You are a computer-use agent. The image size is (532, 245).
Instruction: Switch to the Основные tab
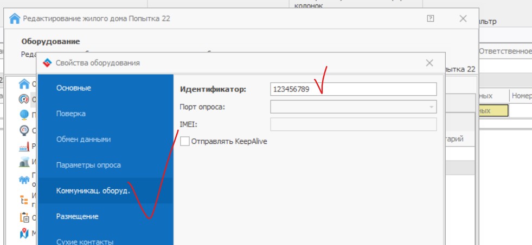(x=74, y=88)
